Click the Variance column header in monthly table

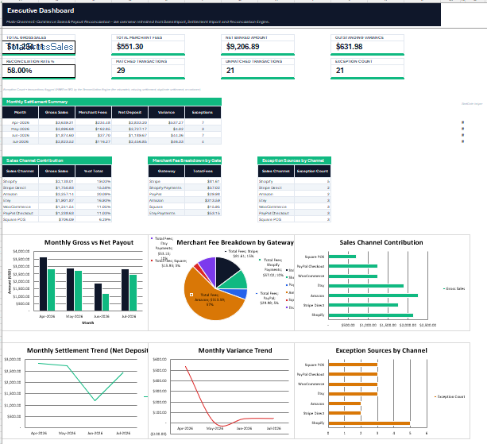pos(166,113)
